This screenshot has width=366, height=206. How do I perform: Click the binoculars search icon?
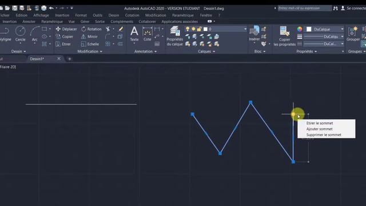pyautogui.click(x=336, y=8)
